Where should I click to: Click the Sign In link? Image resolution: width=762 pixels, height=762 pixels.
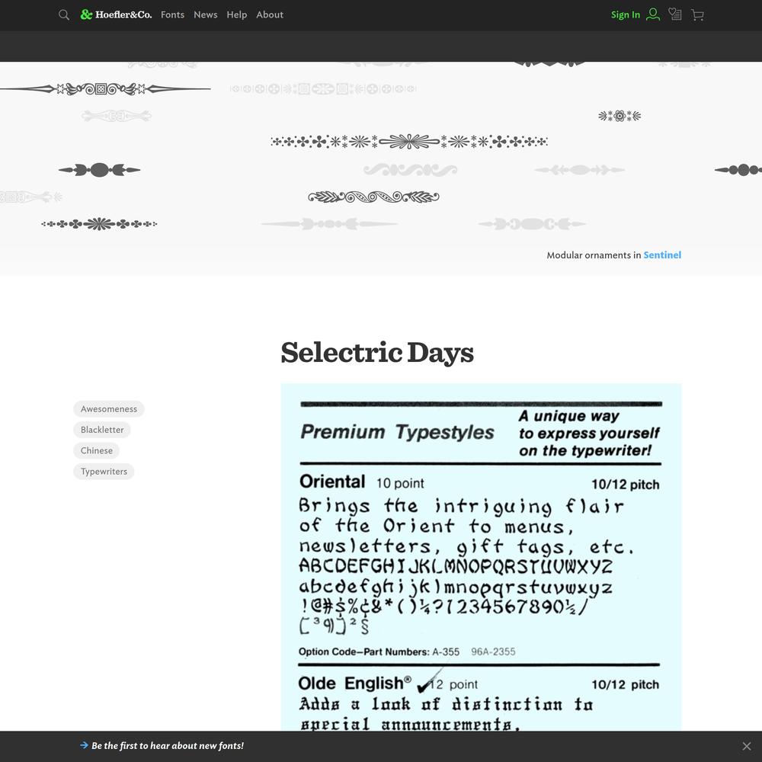tap(626, 14)
